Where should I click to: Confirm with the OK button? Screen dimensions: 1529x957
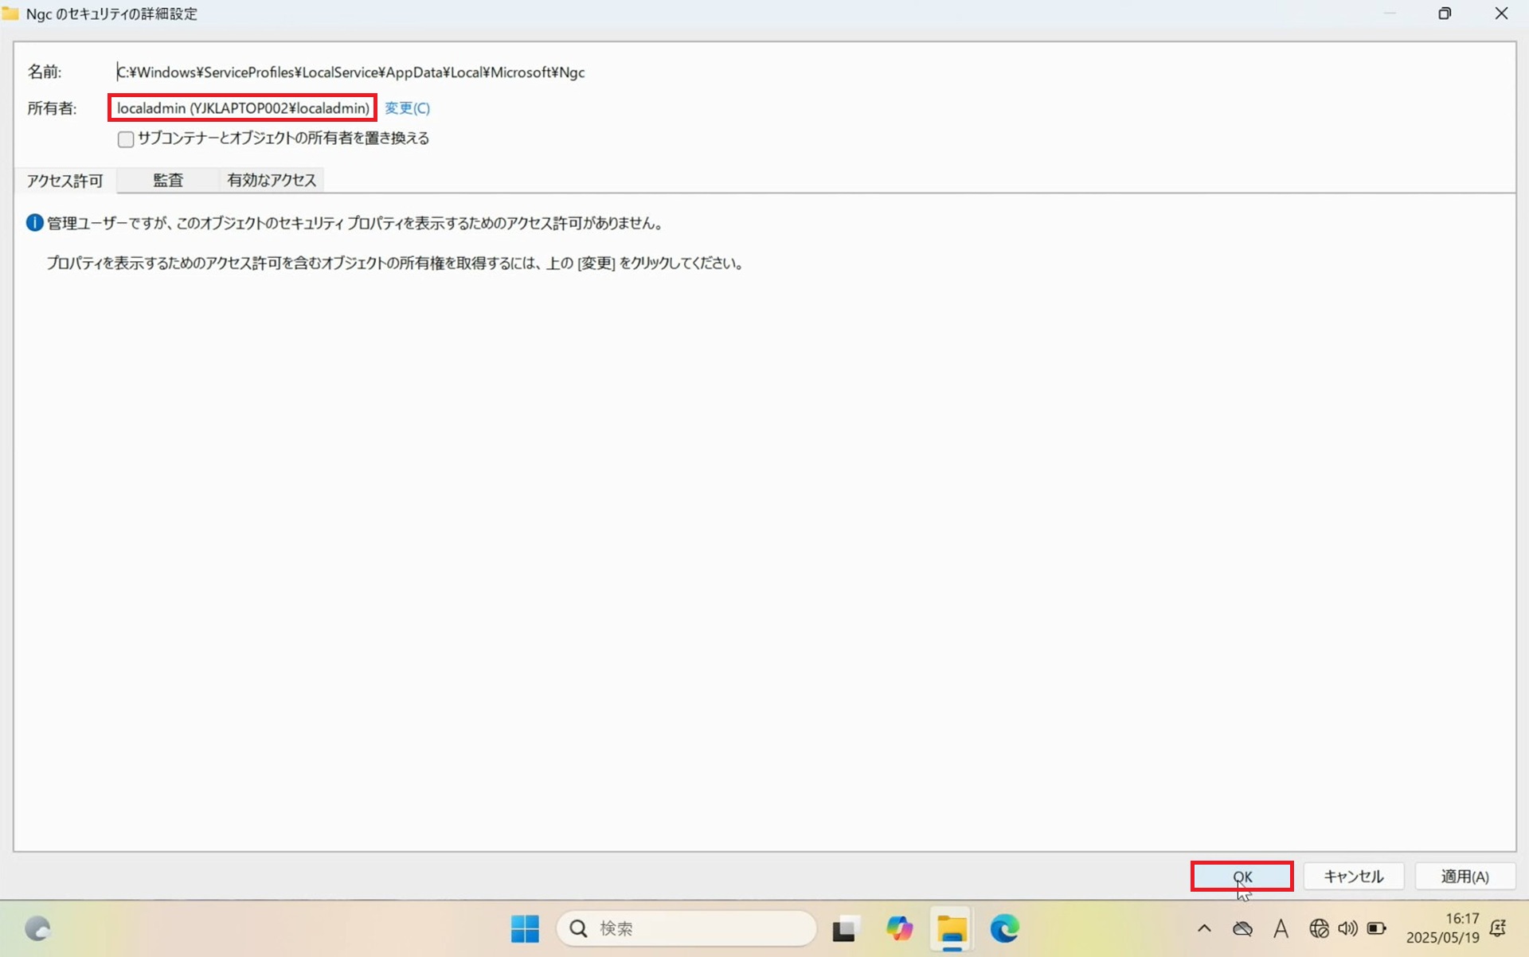coord(1242,877)
